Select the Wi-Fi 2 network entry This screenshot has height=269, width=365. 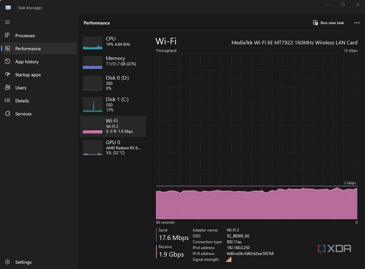coord(113,126)
